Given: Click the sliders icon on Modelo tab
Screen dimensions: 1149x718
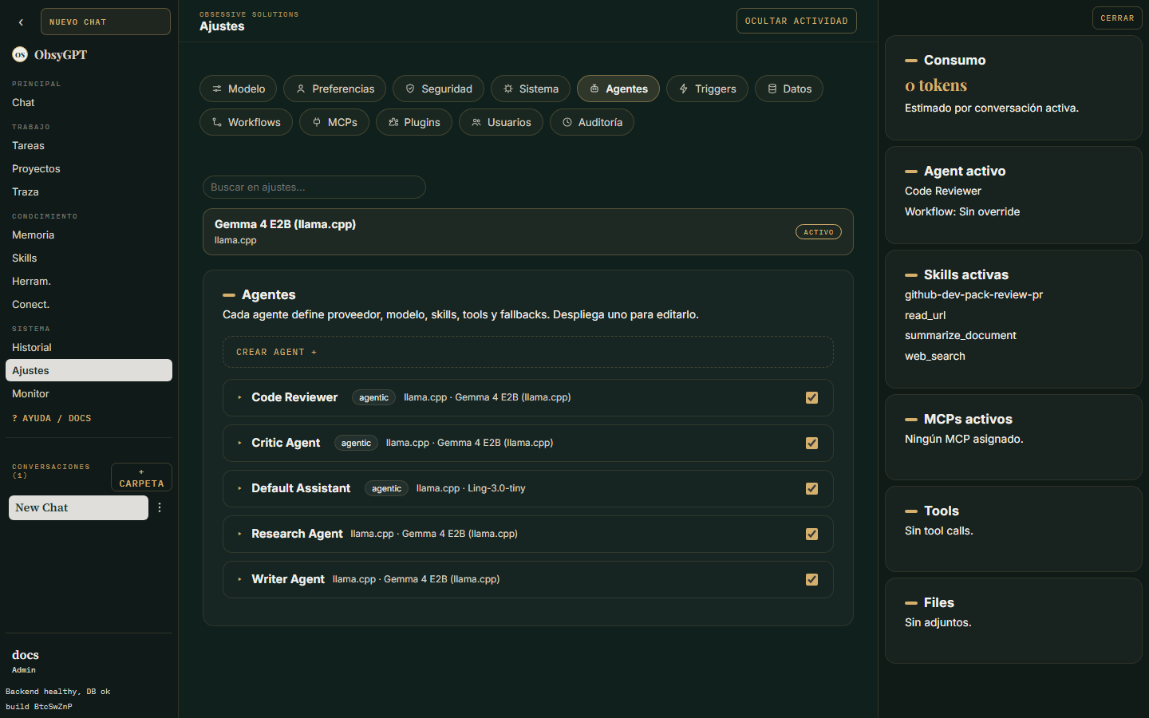Looking at the screenshot, I should coord(217,89).
